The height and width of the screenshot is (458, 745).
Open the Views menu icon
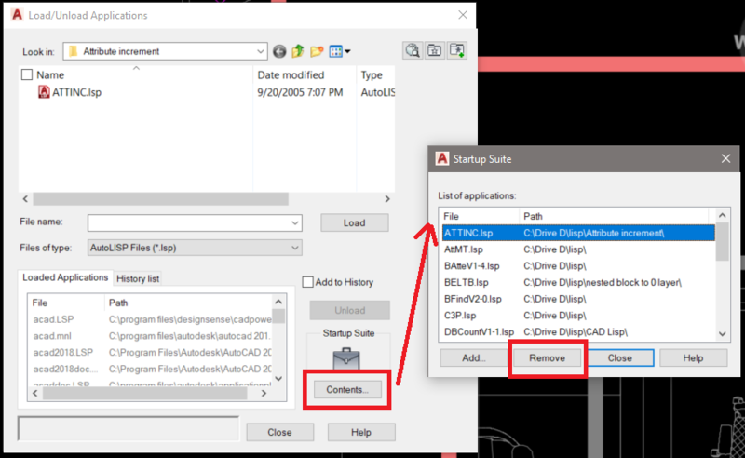(339, 51)
